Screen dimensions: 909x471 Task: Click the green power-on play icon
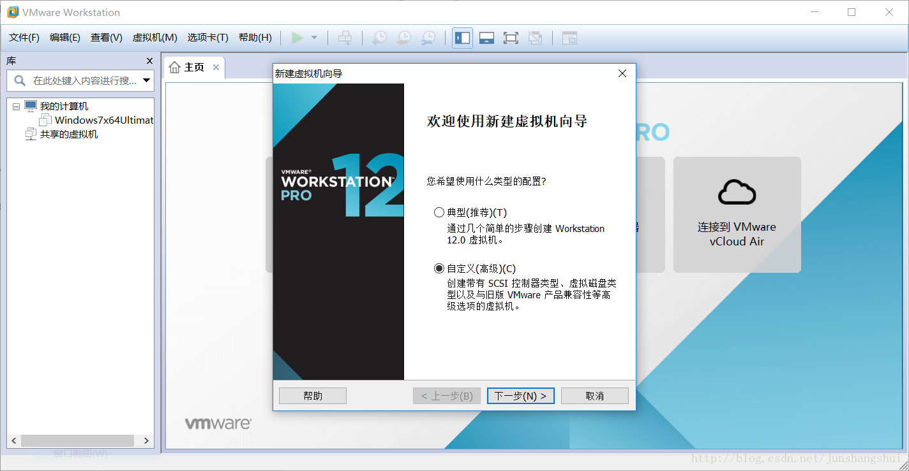tap(297, 38)
